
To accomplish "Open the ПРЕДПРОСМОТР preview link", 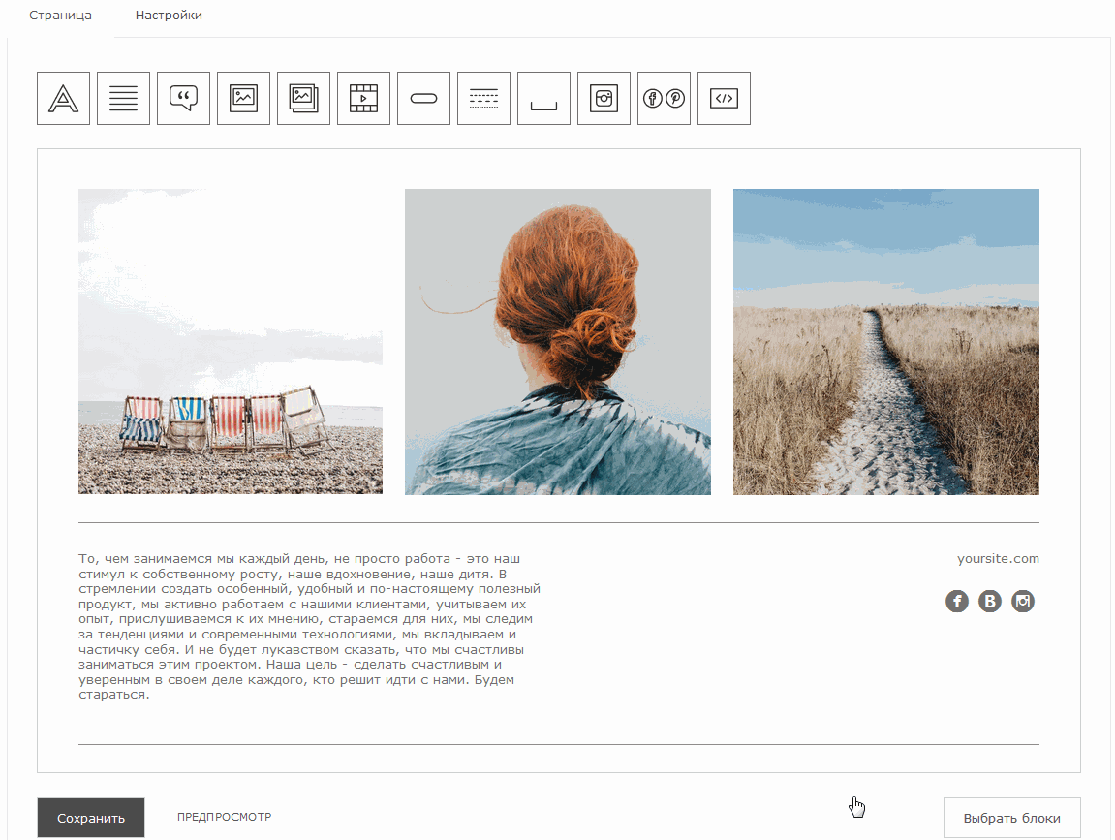I will [x=224, y=818].
